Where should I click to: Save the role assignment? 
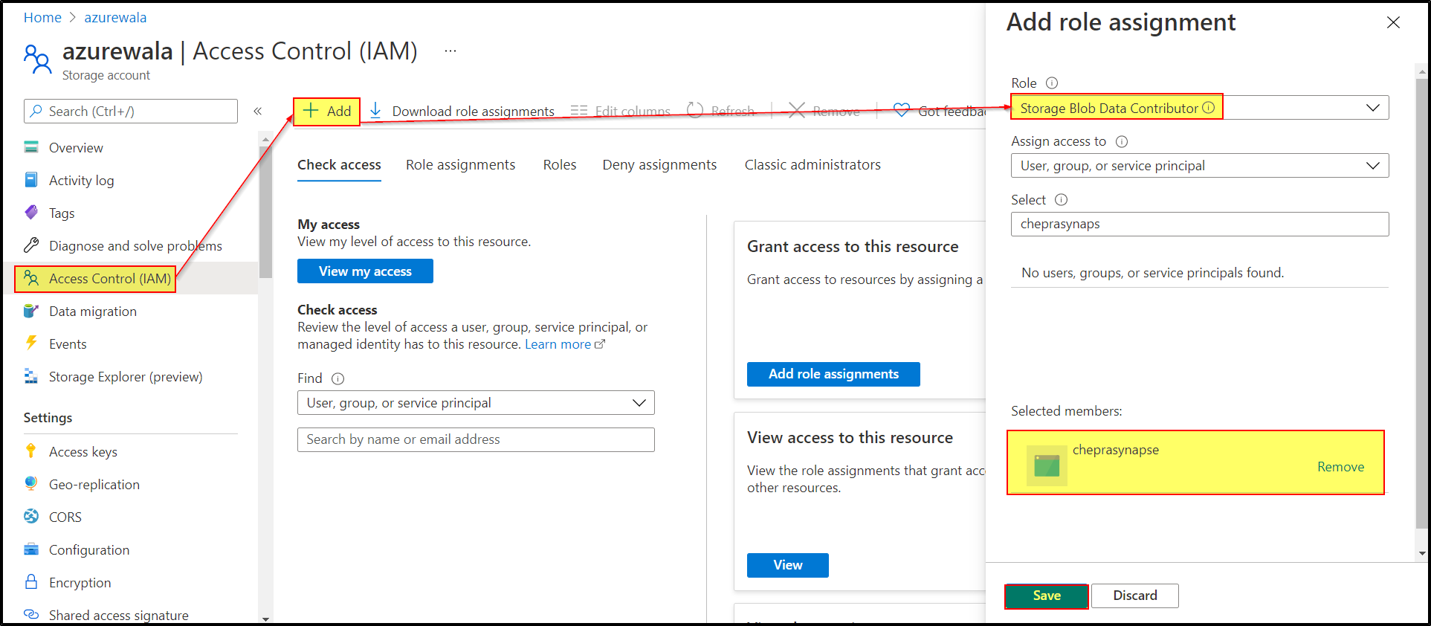[x=1047, y=596]
